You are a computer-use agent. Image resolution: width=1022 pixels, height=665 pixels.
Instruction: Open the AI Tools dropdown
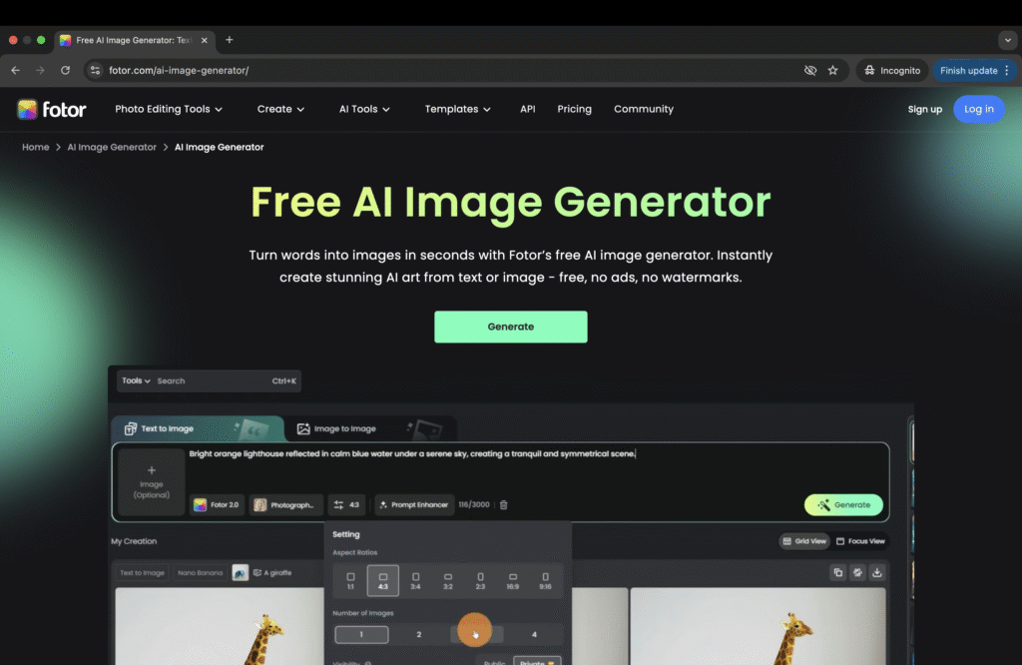coord(364,109)
